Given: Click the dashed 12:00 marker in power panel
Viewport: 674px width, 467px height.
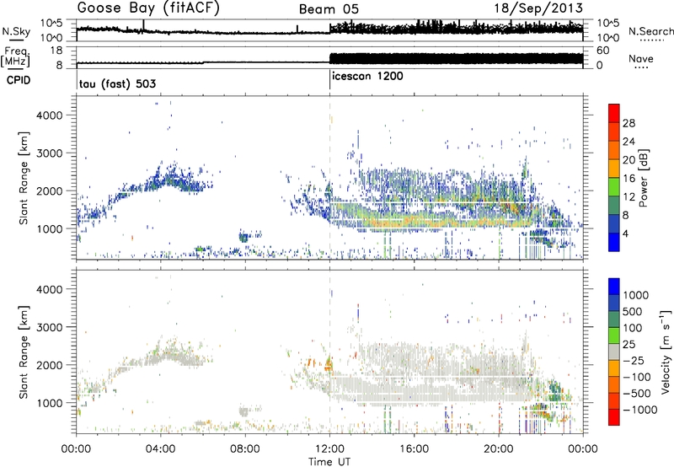Looking at the screenshot, I should (x=329, y=178).
